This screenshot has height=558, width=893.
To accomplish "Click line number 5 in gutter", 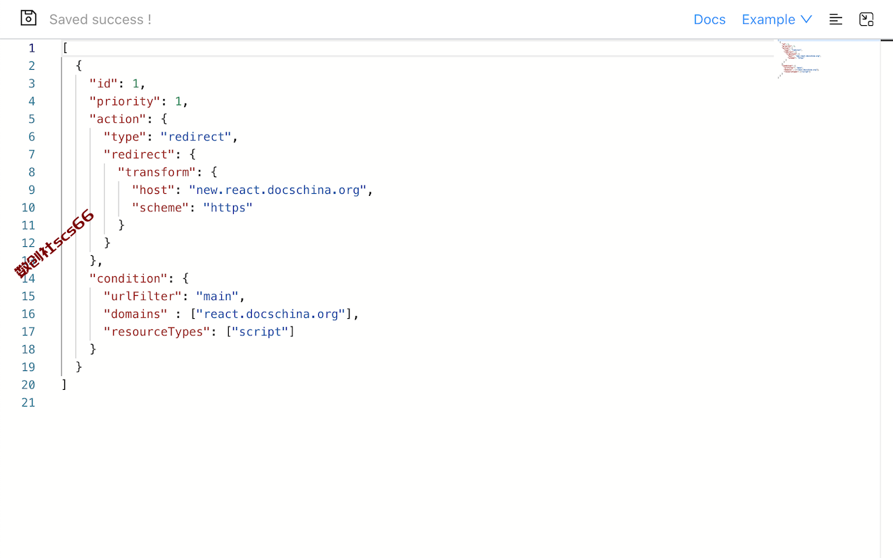I will pyautogui.click(x=31, y=119).
